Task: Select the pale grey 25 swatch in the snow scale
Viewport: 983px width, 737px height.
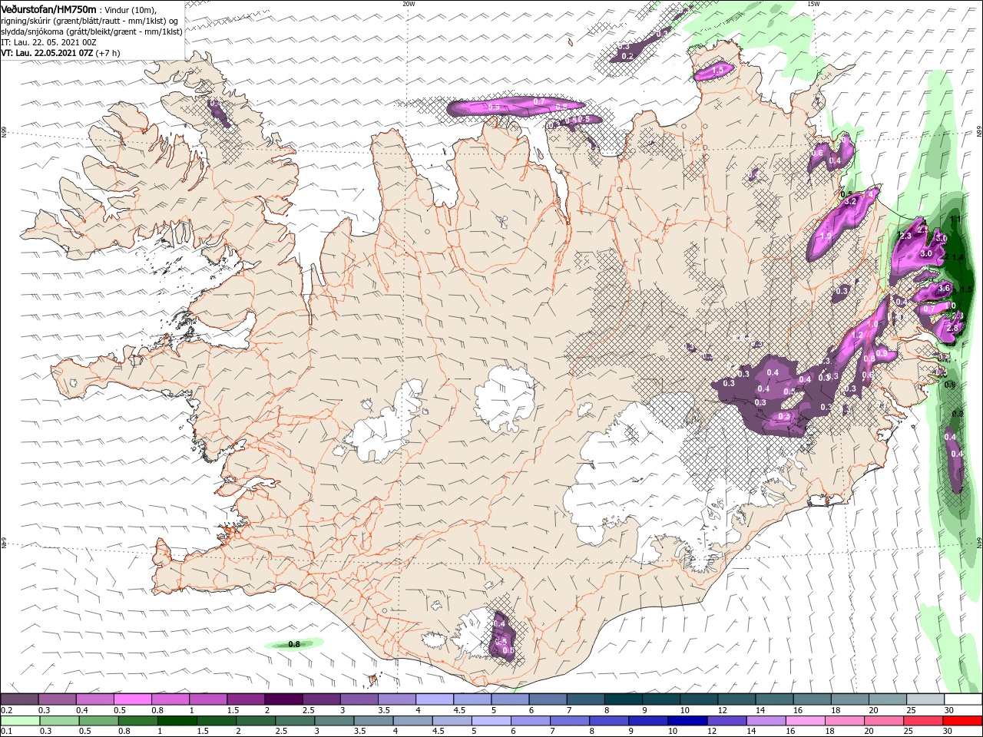Action: [x=926, y=699]
